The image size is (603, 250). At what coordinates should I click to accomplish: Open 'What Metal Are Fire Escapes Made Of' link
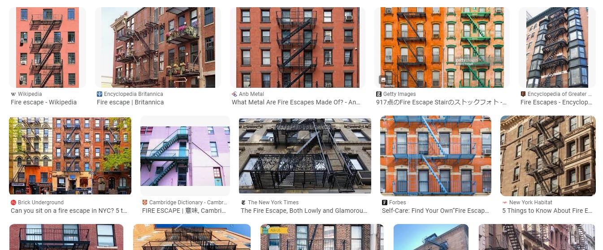click(x=296, y=102)
